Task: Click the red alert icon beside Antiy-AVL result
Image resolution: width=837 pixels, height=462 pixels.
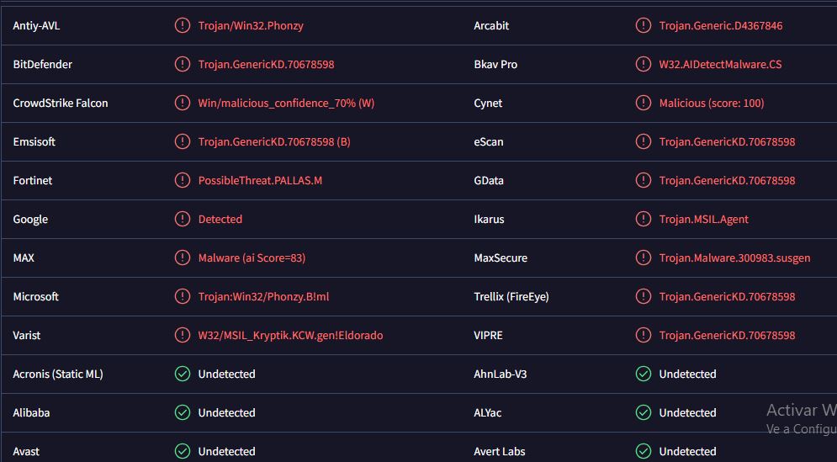Action: 182,25
